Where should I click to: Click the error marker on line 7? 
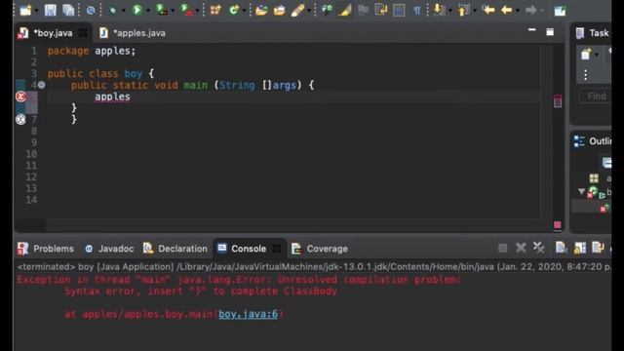pos(20,119)
